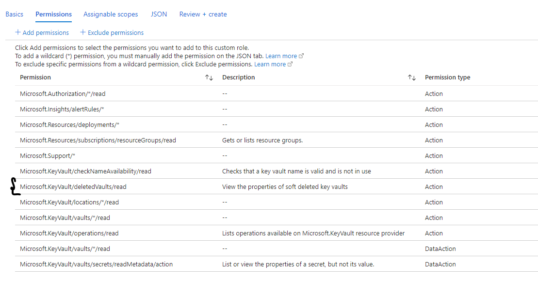Sort by Description column arrows

[x=412, y=78]
